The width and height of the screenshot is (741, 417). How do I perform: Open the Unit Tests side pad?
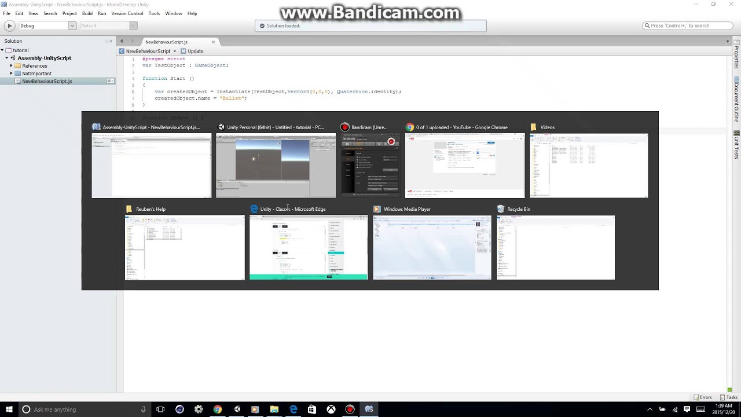click(736, 145)
